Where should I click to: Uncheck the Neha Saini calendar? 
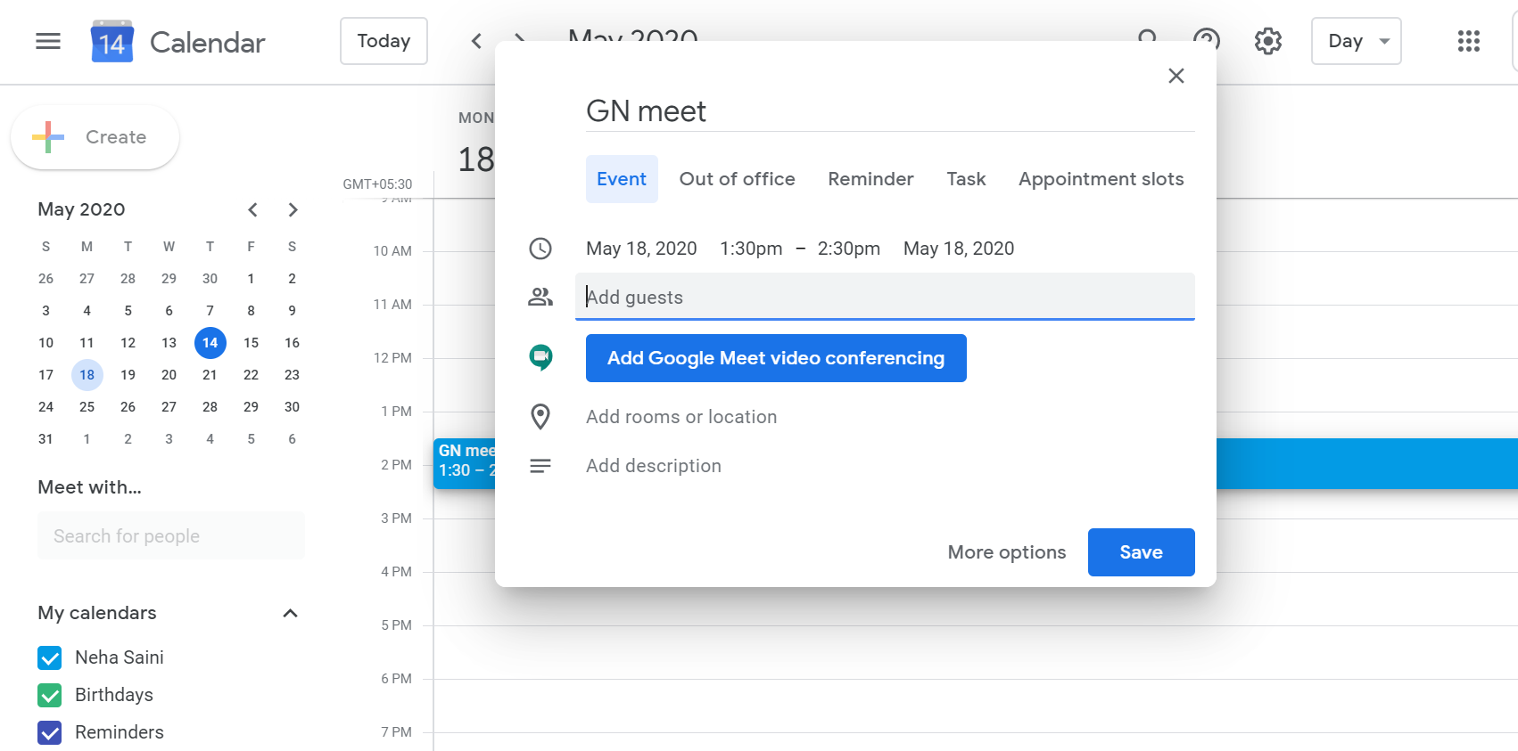tap(50, 657)
